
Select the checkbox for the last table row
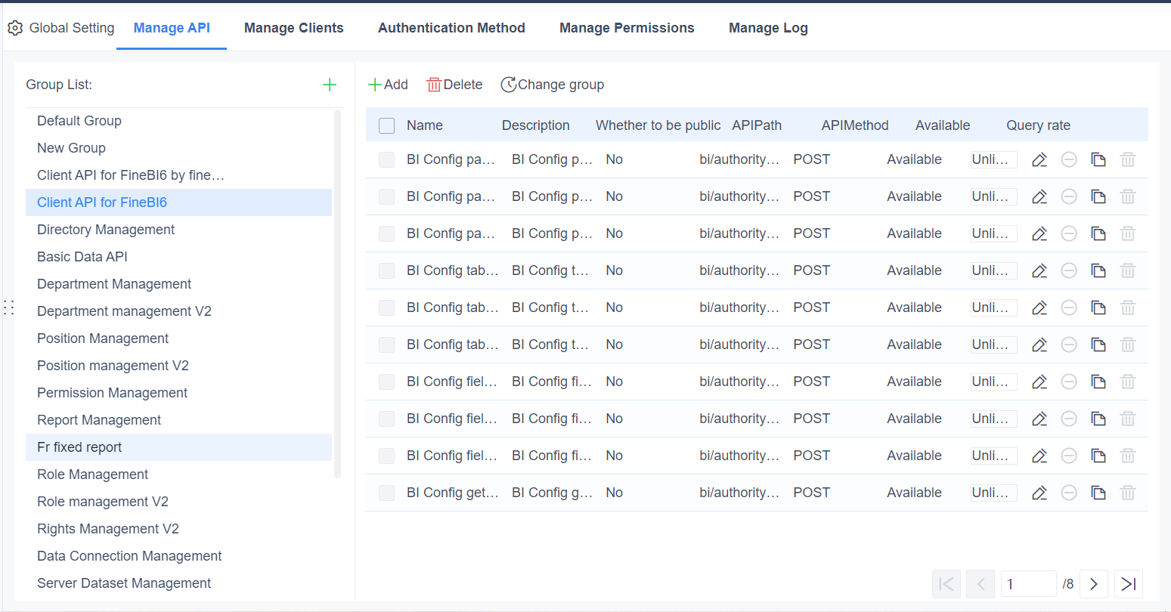coord(386,492)
